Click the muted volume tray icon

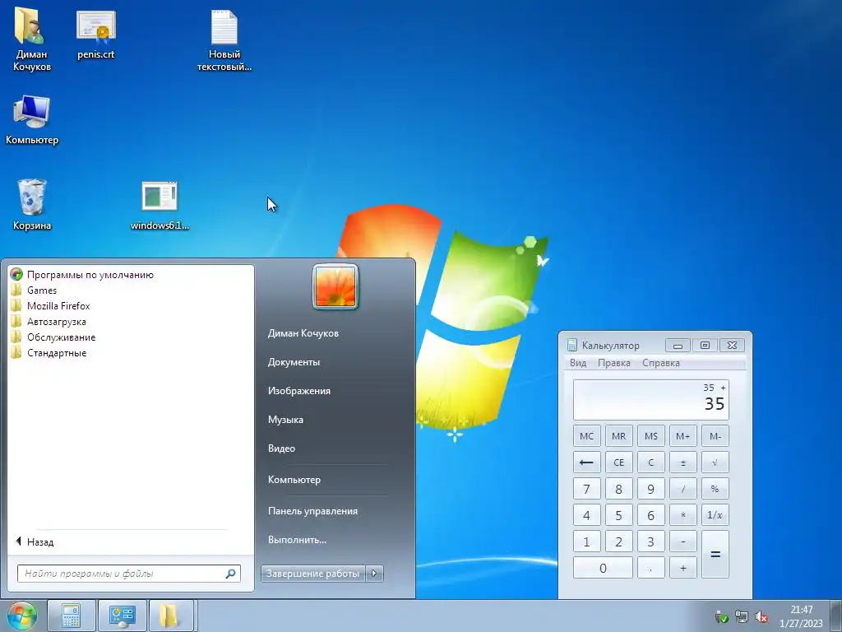761,617
